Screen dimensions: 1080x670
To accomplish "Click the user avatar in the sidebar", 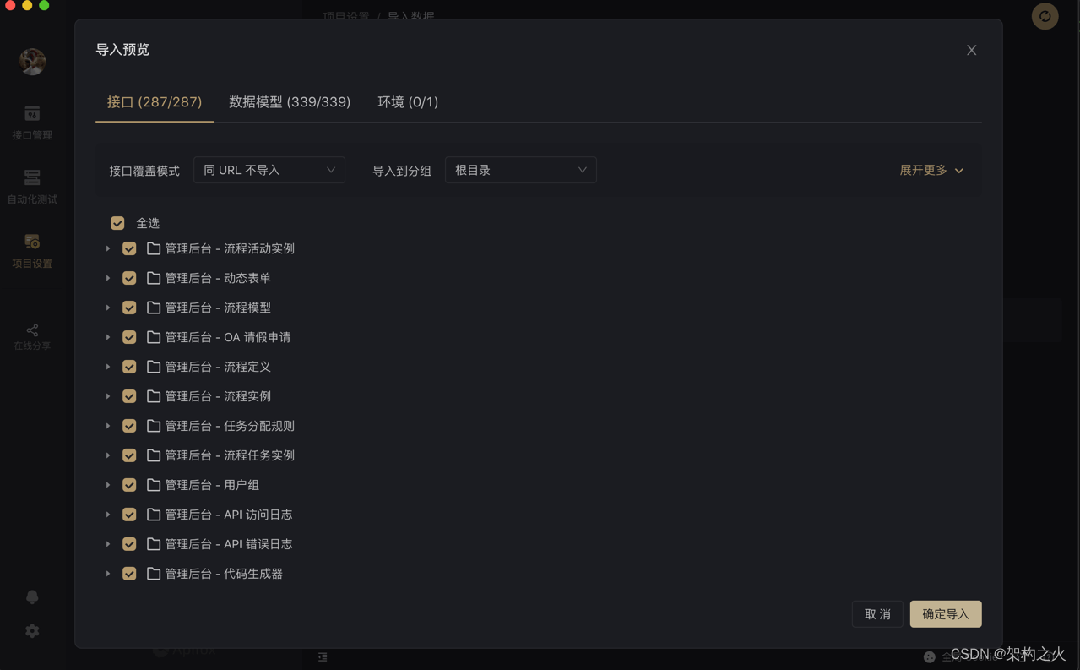I will pyautogui.click(x=32, y=61).
